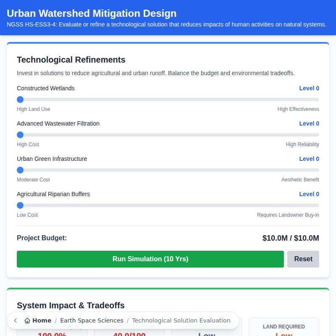Click the Advanced Wastewater Filtration slider handle
Screen dimensions: 336x336
pyautogui.click(x=20, y=135)
